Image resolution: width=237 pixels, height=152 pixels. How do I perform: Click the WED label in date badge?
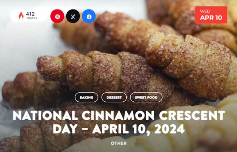pyautogui.click(x=205, y=11)
